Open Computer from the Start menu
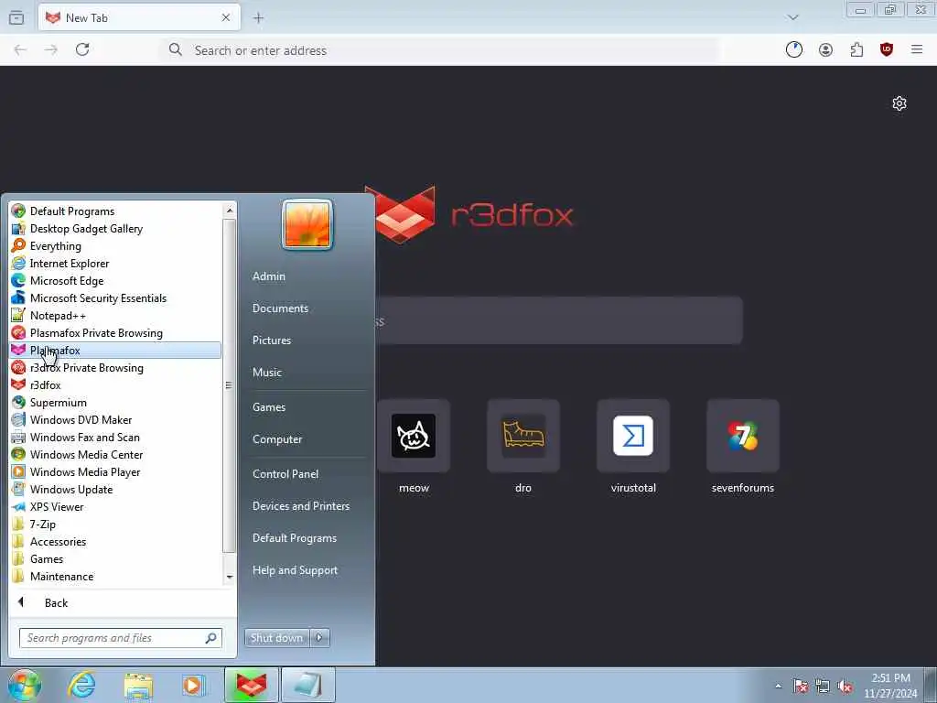The height and width of the screenshot is (703, 937). point(277,438)
